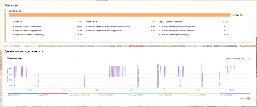
Task: Click the Просмотра веб-страниц chart marker
Action: pyautogui.click(x=38, y=80)
